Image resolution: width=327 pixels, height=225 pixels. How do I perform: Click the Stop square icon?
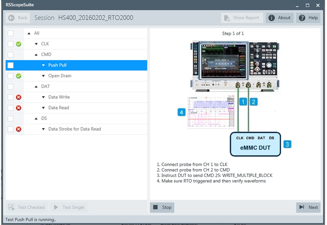point(155,207)
